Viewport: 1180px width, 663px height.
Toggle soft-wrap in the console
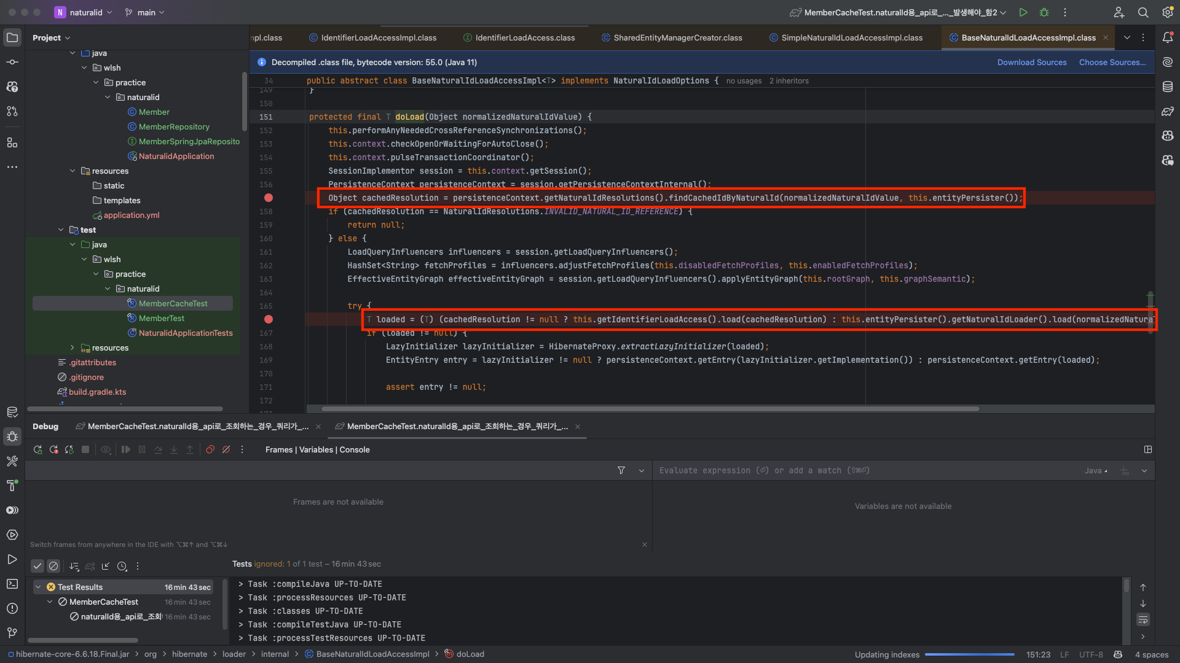click(x=1143, y=619)
